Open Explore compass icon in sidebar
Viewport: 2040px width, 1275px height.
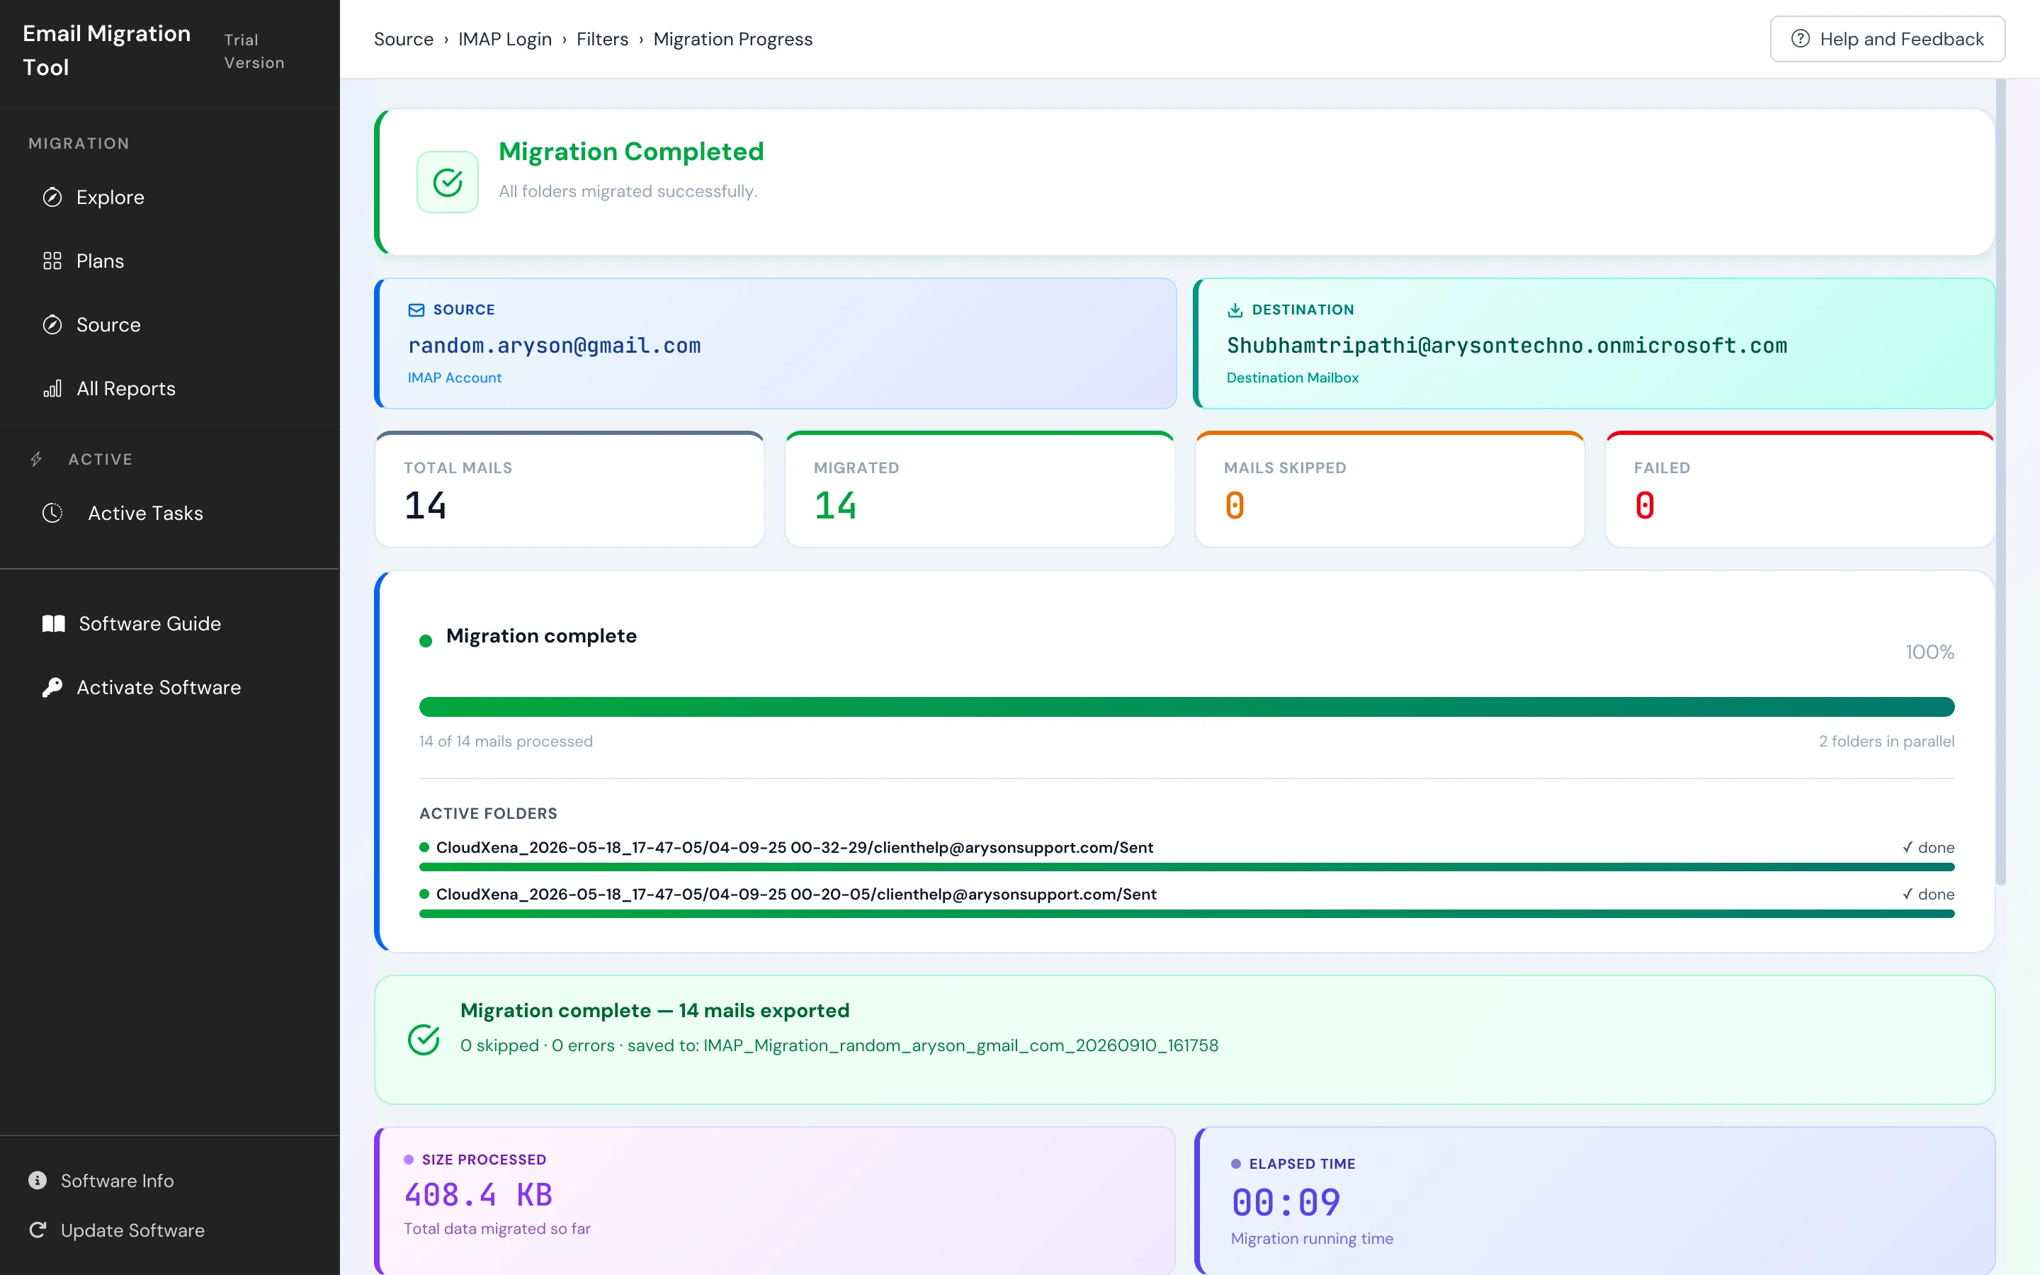pyautogui.click(x=52, y=198)
